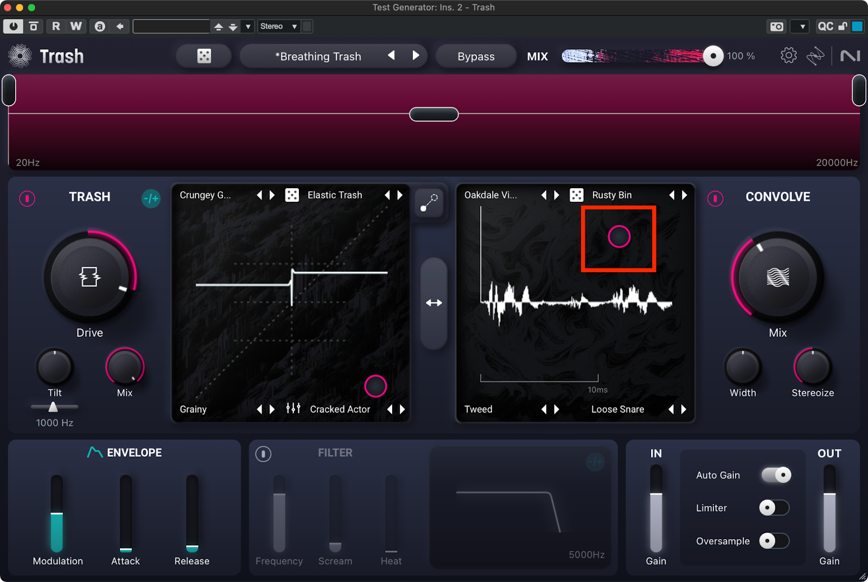Click the Write automation W button
This screenshot has height=582, width=868.
click(76, 26)
